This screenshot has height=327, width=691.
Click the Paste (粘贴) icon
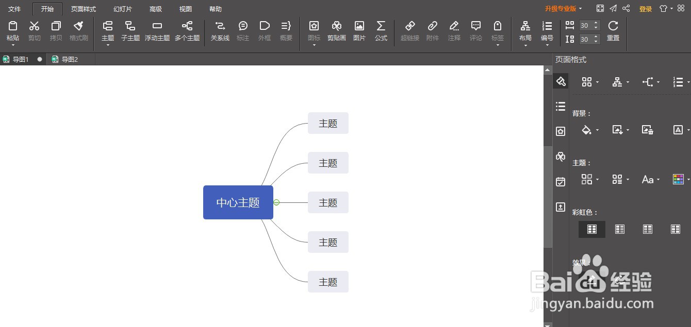13,26
